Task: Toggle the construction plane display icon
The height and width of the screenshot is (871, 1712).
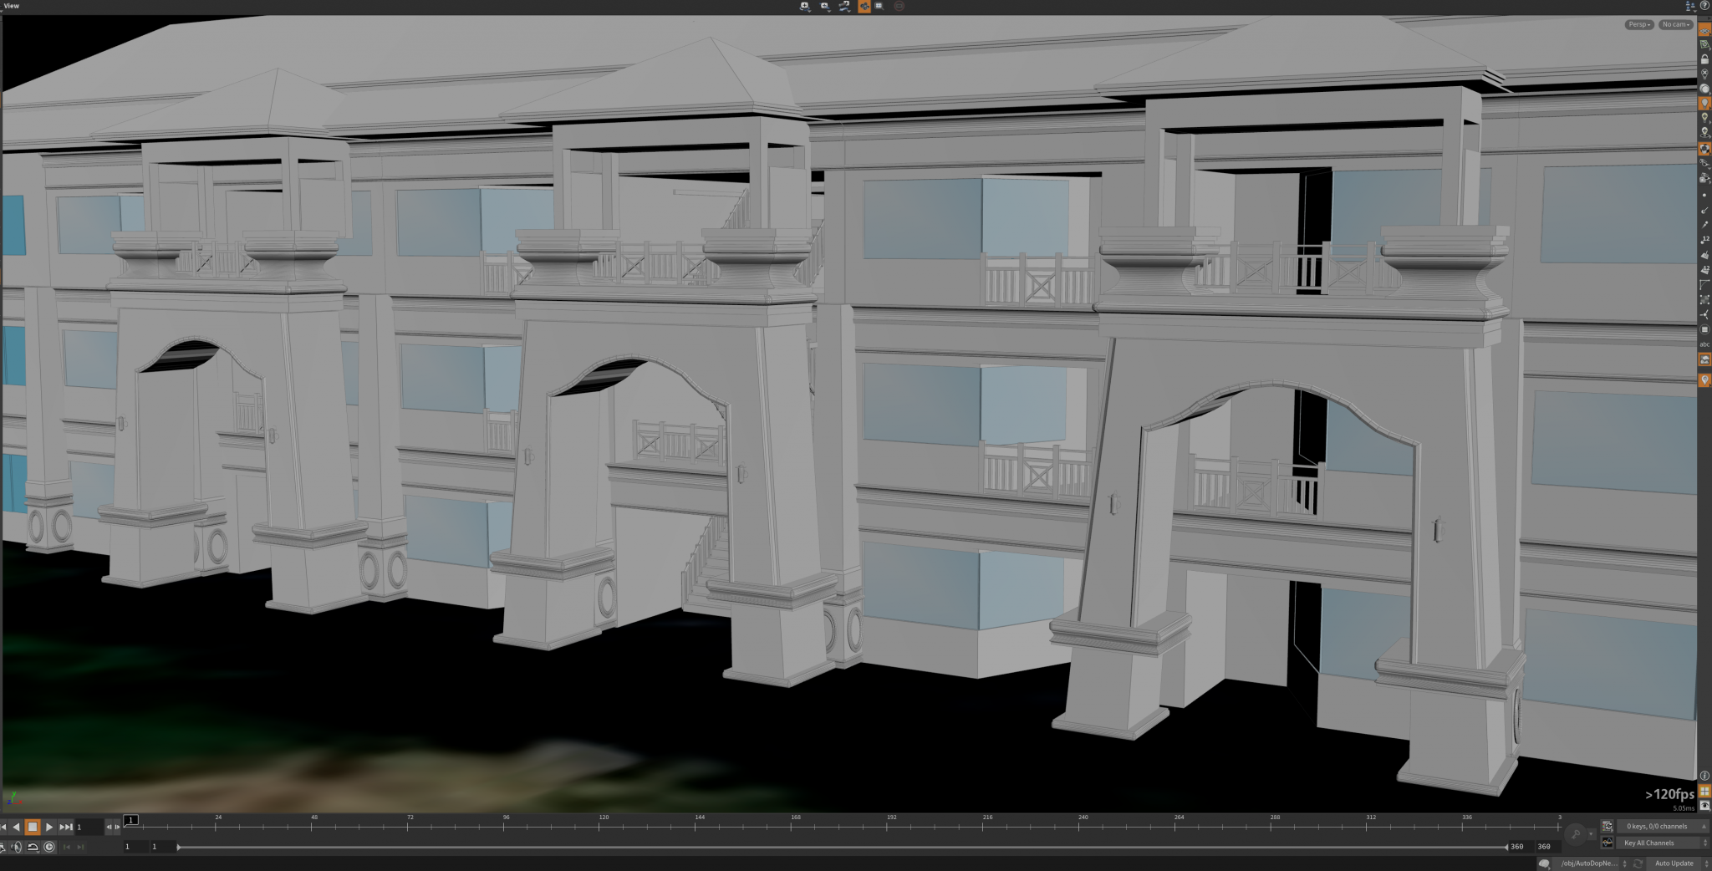Action: (1704, 30)
